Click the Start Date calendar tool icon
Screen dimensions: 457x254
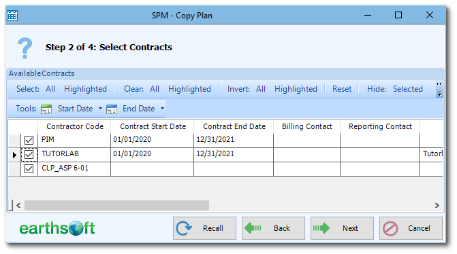[46, 109]
